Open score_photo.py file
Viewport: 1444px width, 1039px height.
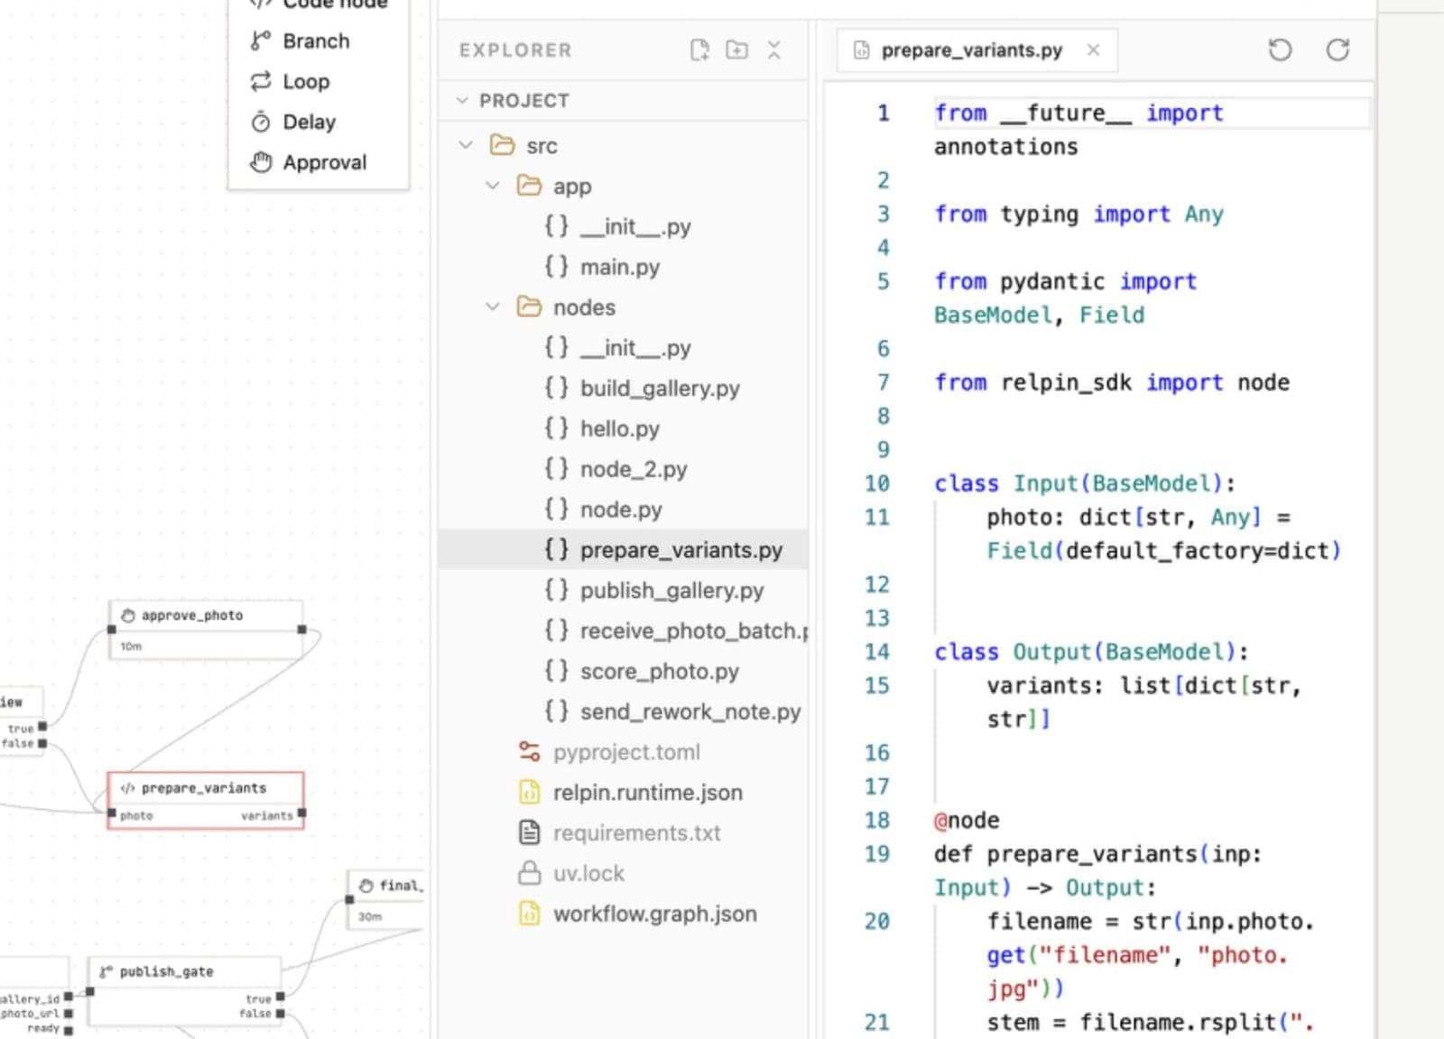[x=623, y=671]
